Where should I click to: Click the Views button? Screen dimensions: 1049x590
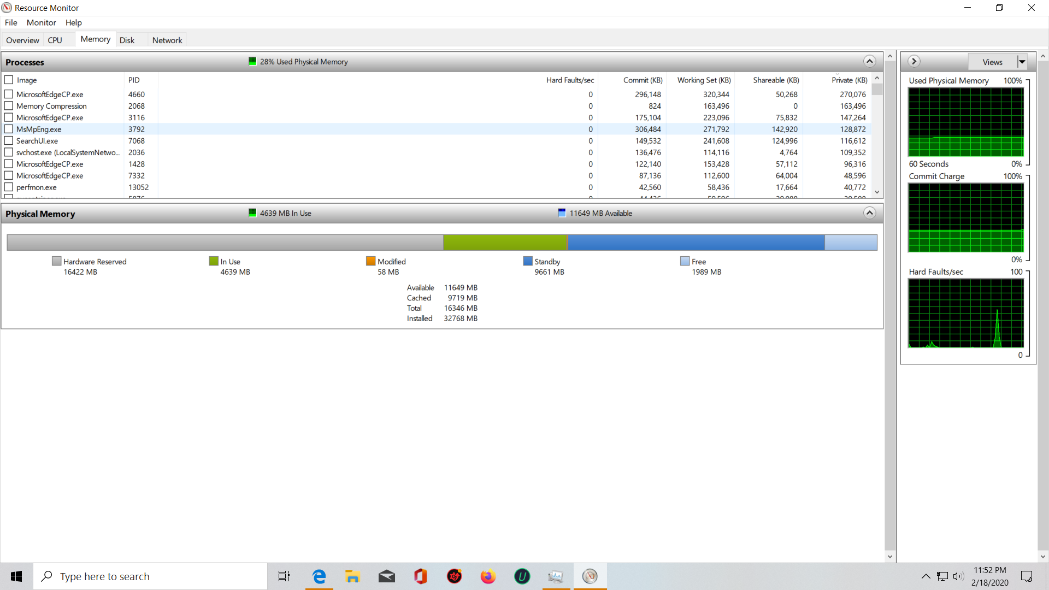click(992, 62)
